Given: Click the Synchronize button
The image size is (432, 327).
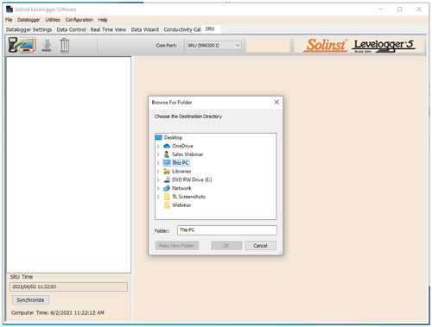Looking at the screenshot, I should [x=30, y=300].
